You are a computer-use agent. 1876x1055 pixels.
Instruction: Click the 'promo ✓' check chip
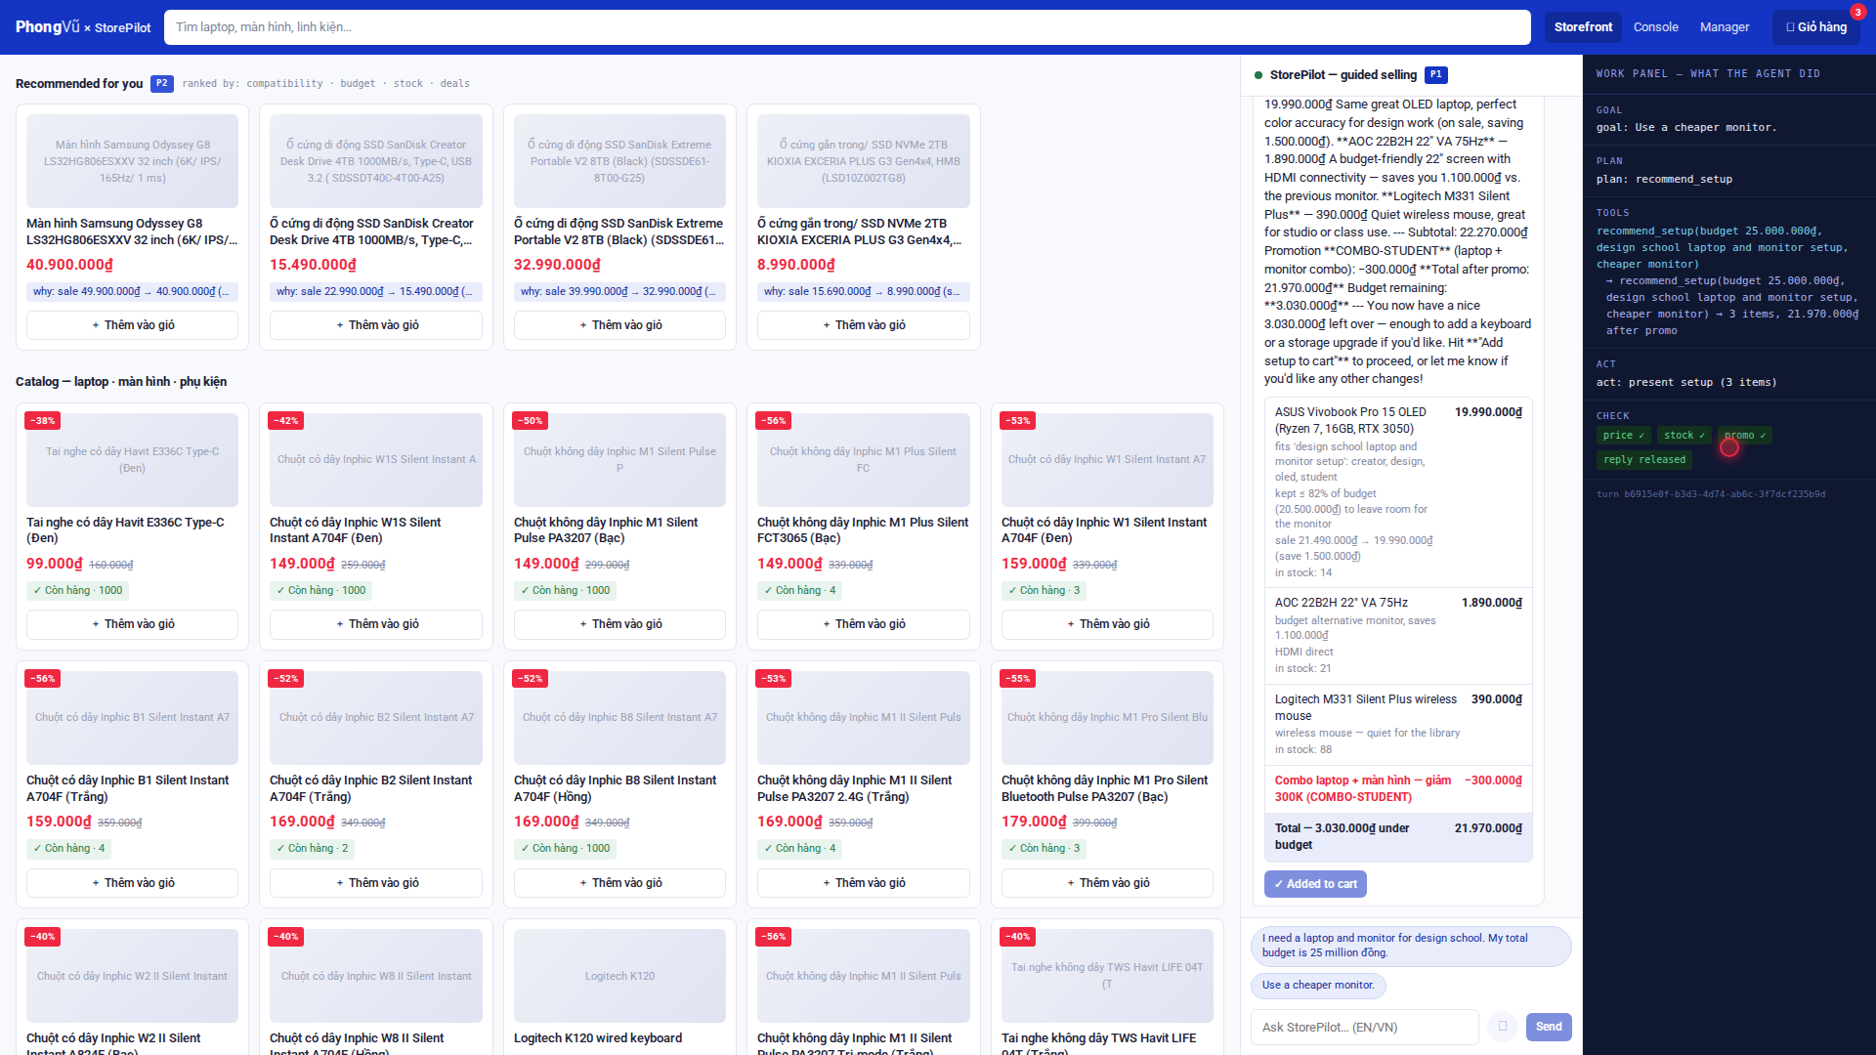(x=1745, y=436)
